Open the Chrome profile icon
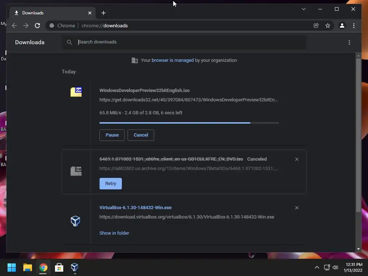This screenshot has width=368, height=276. coord(342,26)
